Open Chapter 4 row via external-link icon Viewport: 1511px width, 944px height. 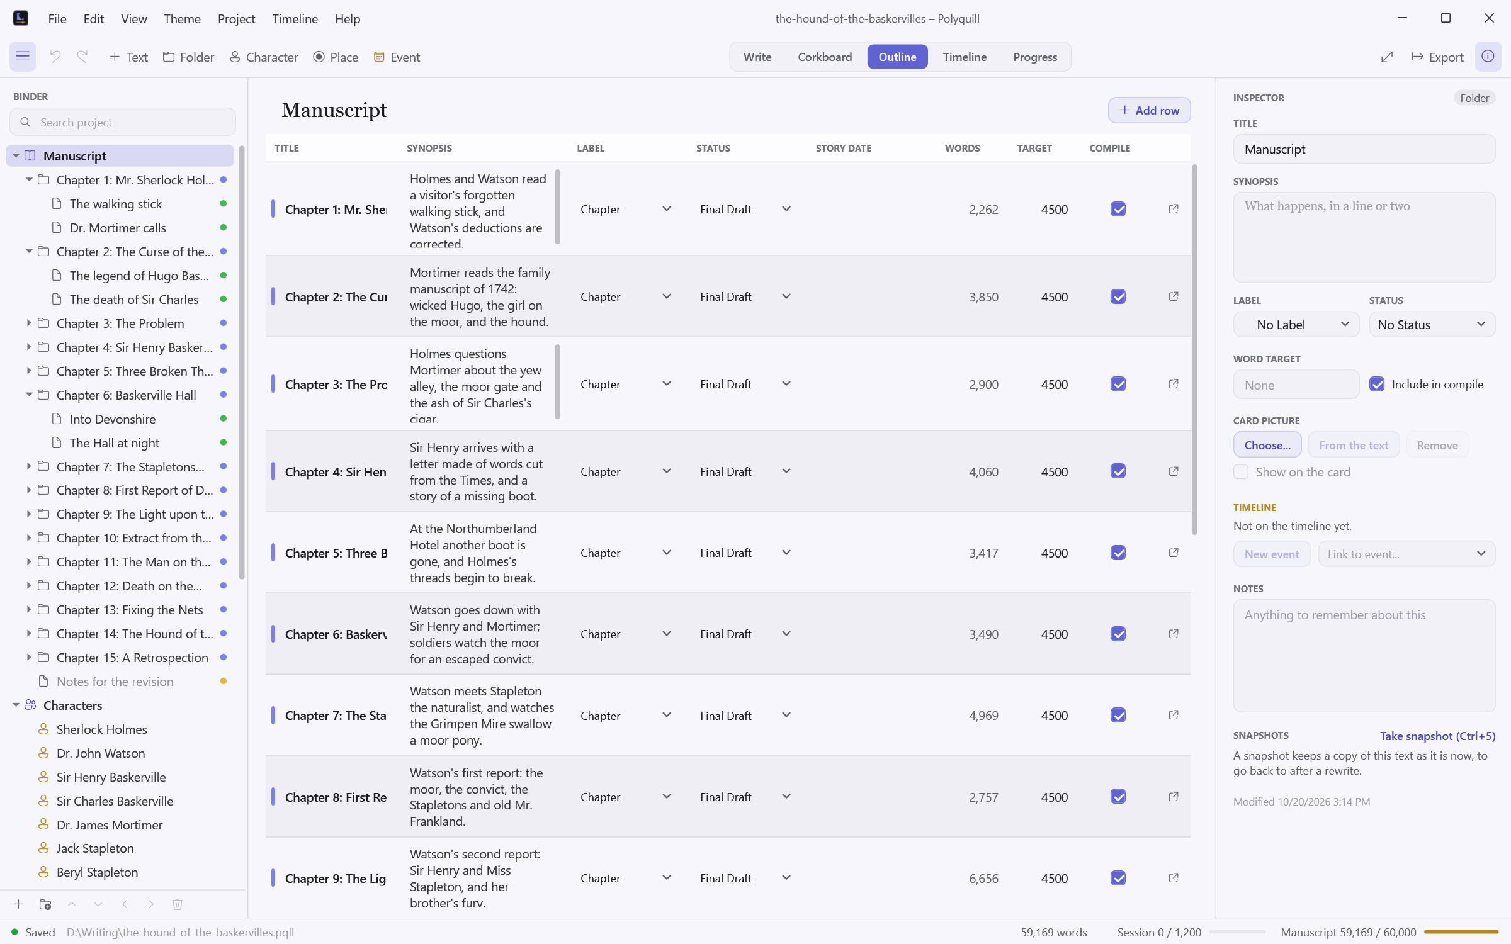coord(1174,471)
